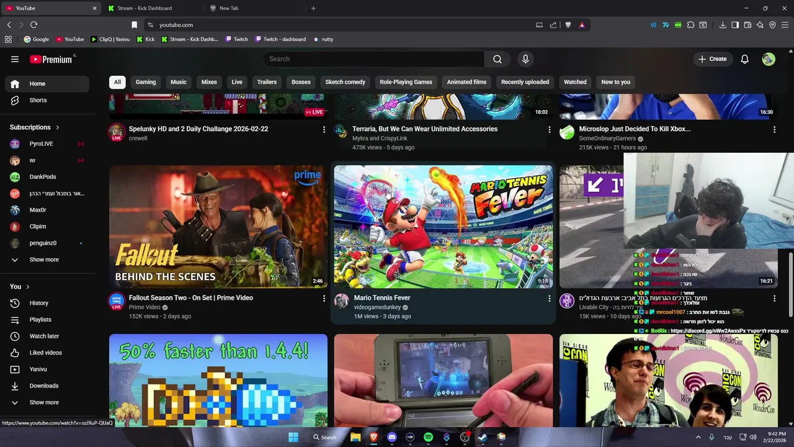Open options menu for Mario Tennis Fever video

549,299
